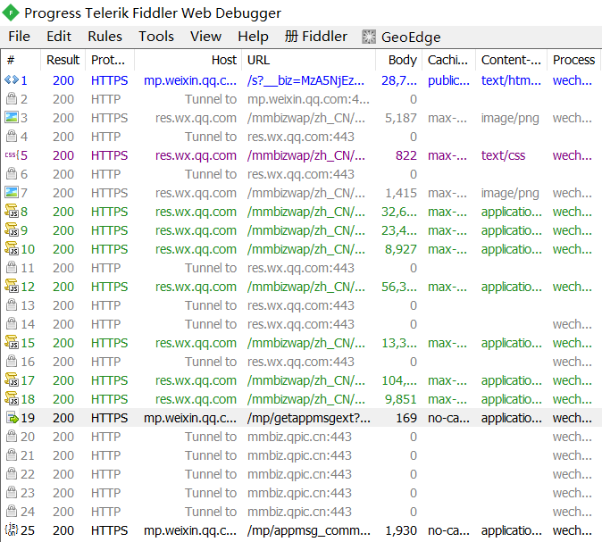Image resolution: width=602 pixels, height=542 pixels.
Task: Select the /s?__biz=MzA5NjEz... URL cell
Action: pyautogui.click(x=306, y=80)
